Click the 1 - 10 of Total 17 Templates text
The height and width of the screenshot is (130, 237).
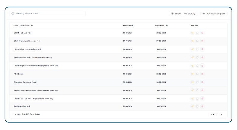pyautogui.click(x=27, y=114)
